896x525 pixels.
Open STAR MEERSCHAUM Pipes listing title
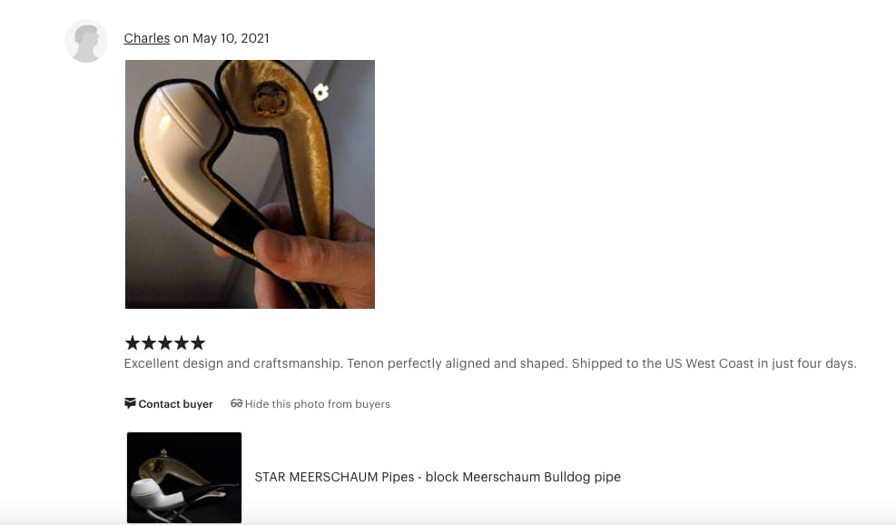pos(438,477)
